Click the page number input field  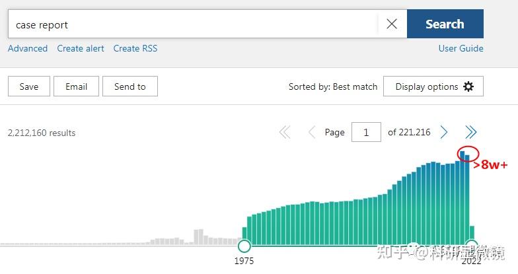tap(366, 132)
